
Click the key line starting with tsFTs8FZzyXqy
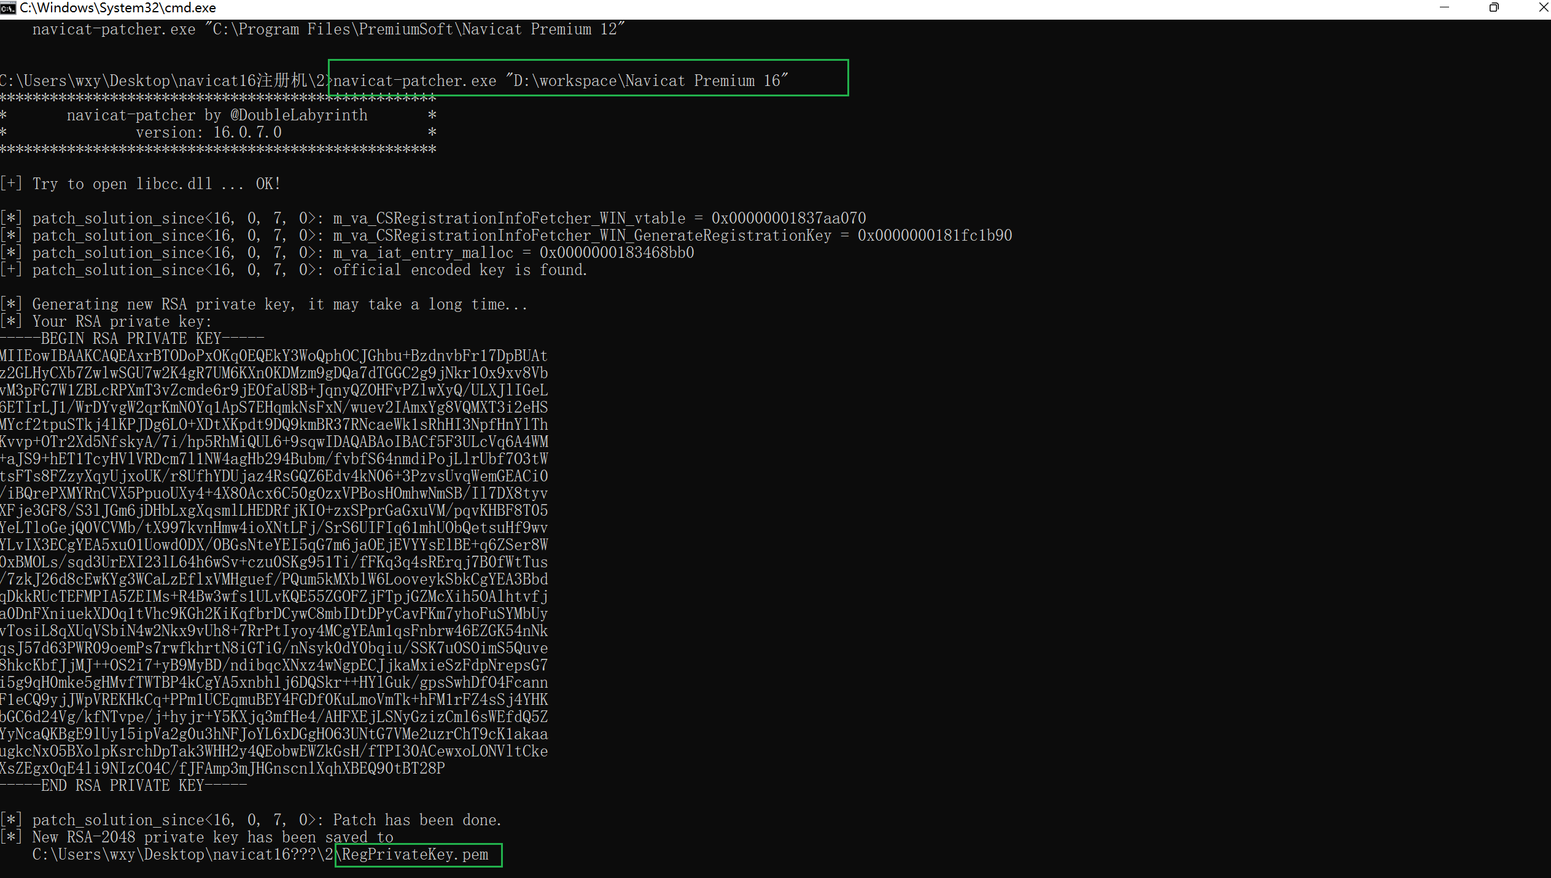click(274, 476)
